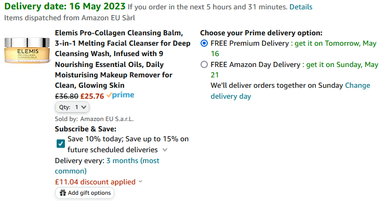Expand the Save 10% today details chevron
The width and height of the screenshot is (385, 201).
click(x=165, y=150)
